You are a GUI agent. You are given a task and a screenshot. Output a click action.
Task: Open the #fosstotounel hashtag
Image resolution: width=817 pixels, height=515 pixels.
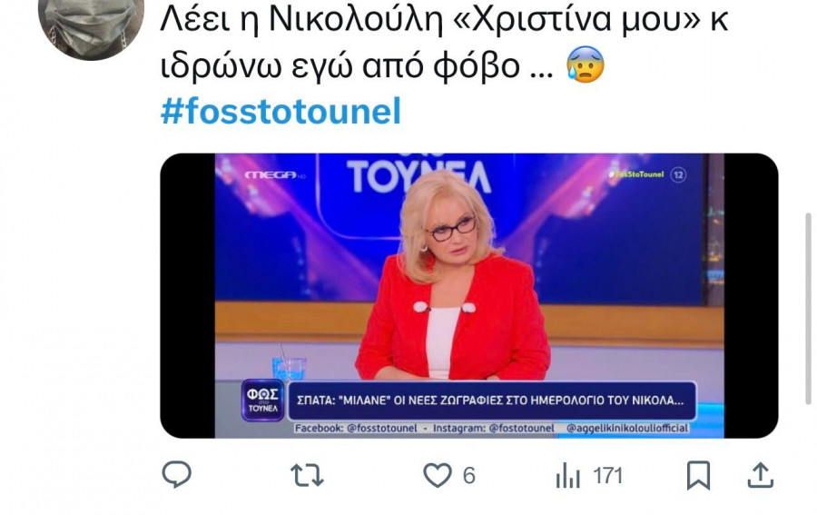point(281,111)
